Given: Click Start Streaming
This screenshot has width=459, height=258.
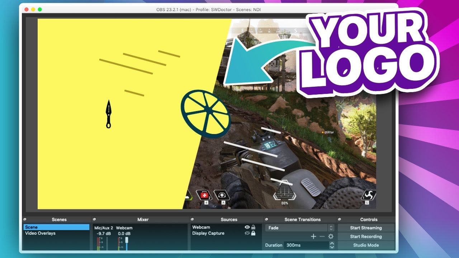Looking at the screenshot, I should click(x=366, y=228).
